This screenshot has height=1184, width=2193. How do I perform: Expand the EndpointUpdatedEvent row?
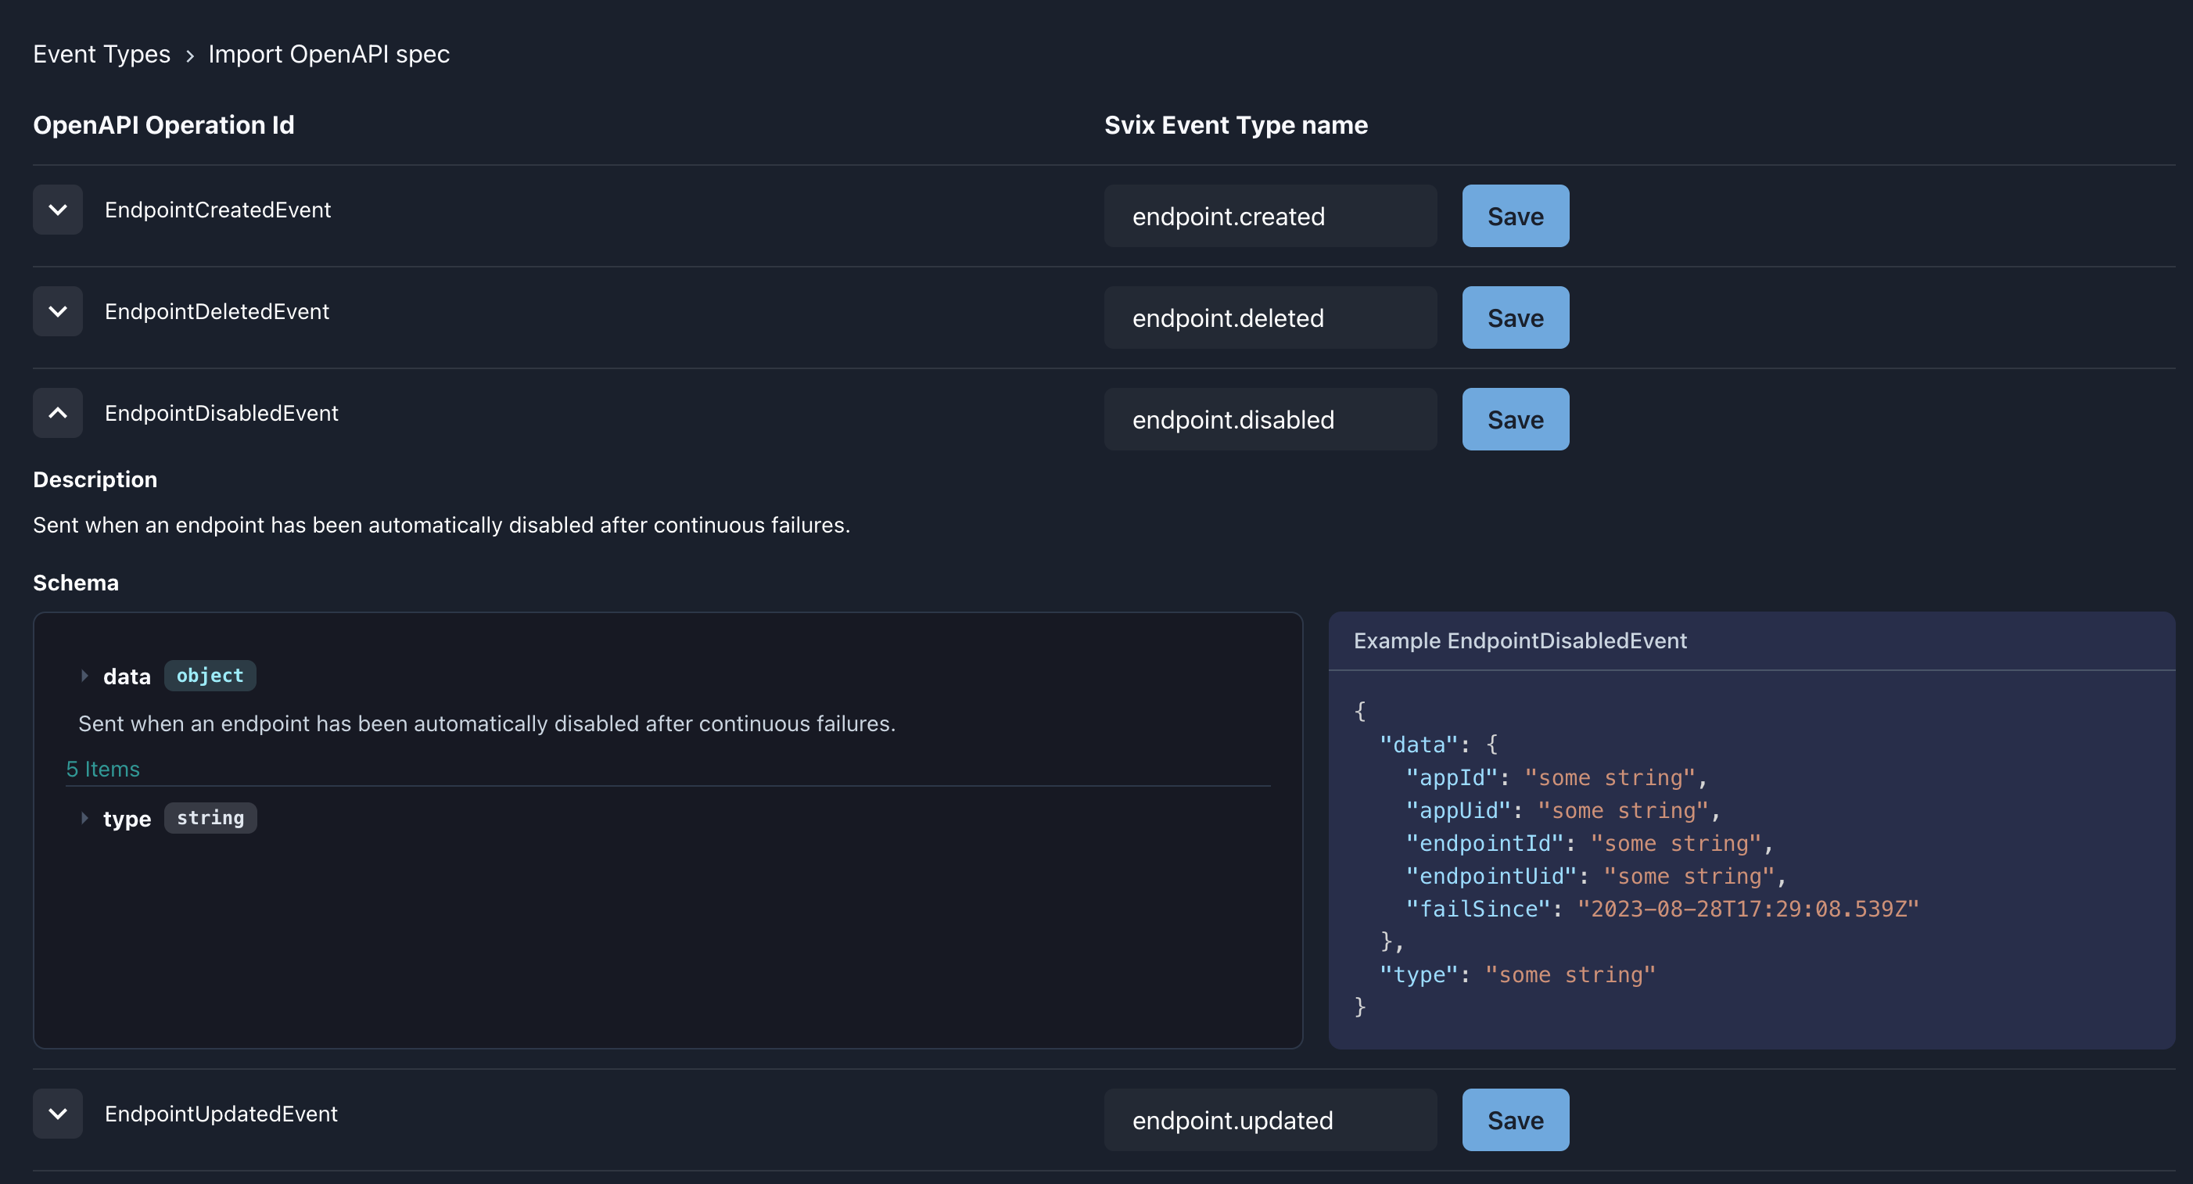coord(57,1114)
